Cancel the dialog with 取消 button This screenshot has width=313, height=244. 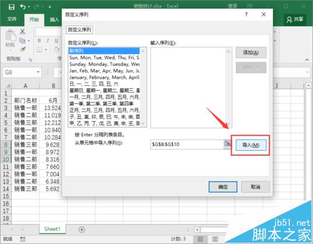(255, 187)
